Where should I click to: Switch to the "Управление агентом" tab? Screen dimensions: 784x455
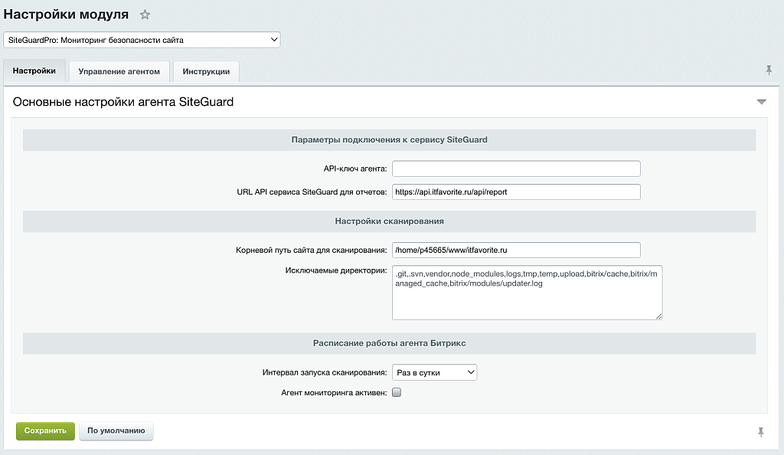[119, 70]
